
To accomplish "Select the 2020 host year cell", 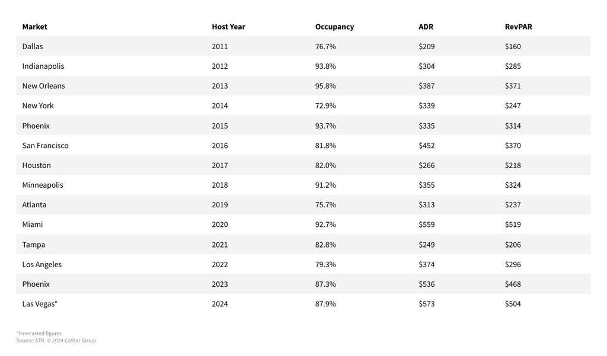I will pos(220,224).
